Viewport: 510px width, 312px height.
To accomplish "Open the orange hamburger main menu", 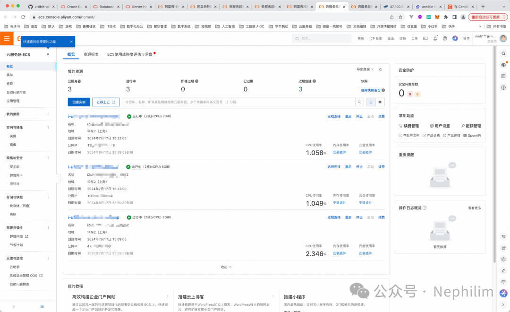I will [7, 38].
